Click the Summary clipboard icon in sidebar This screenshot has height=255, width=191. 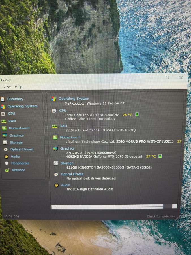(3, 99)
